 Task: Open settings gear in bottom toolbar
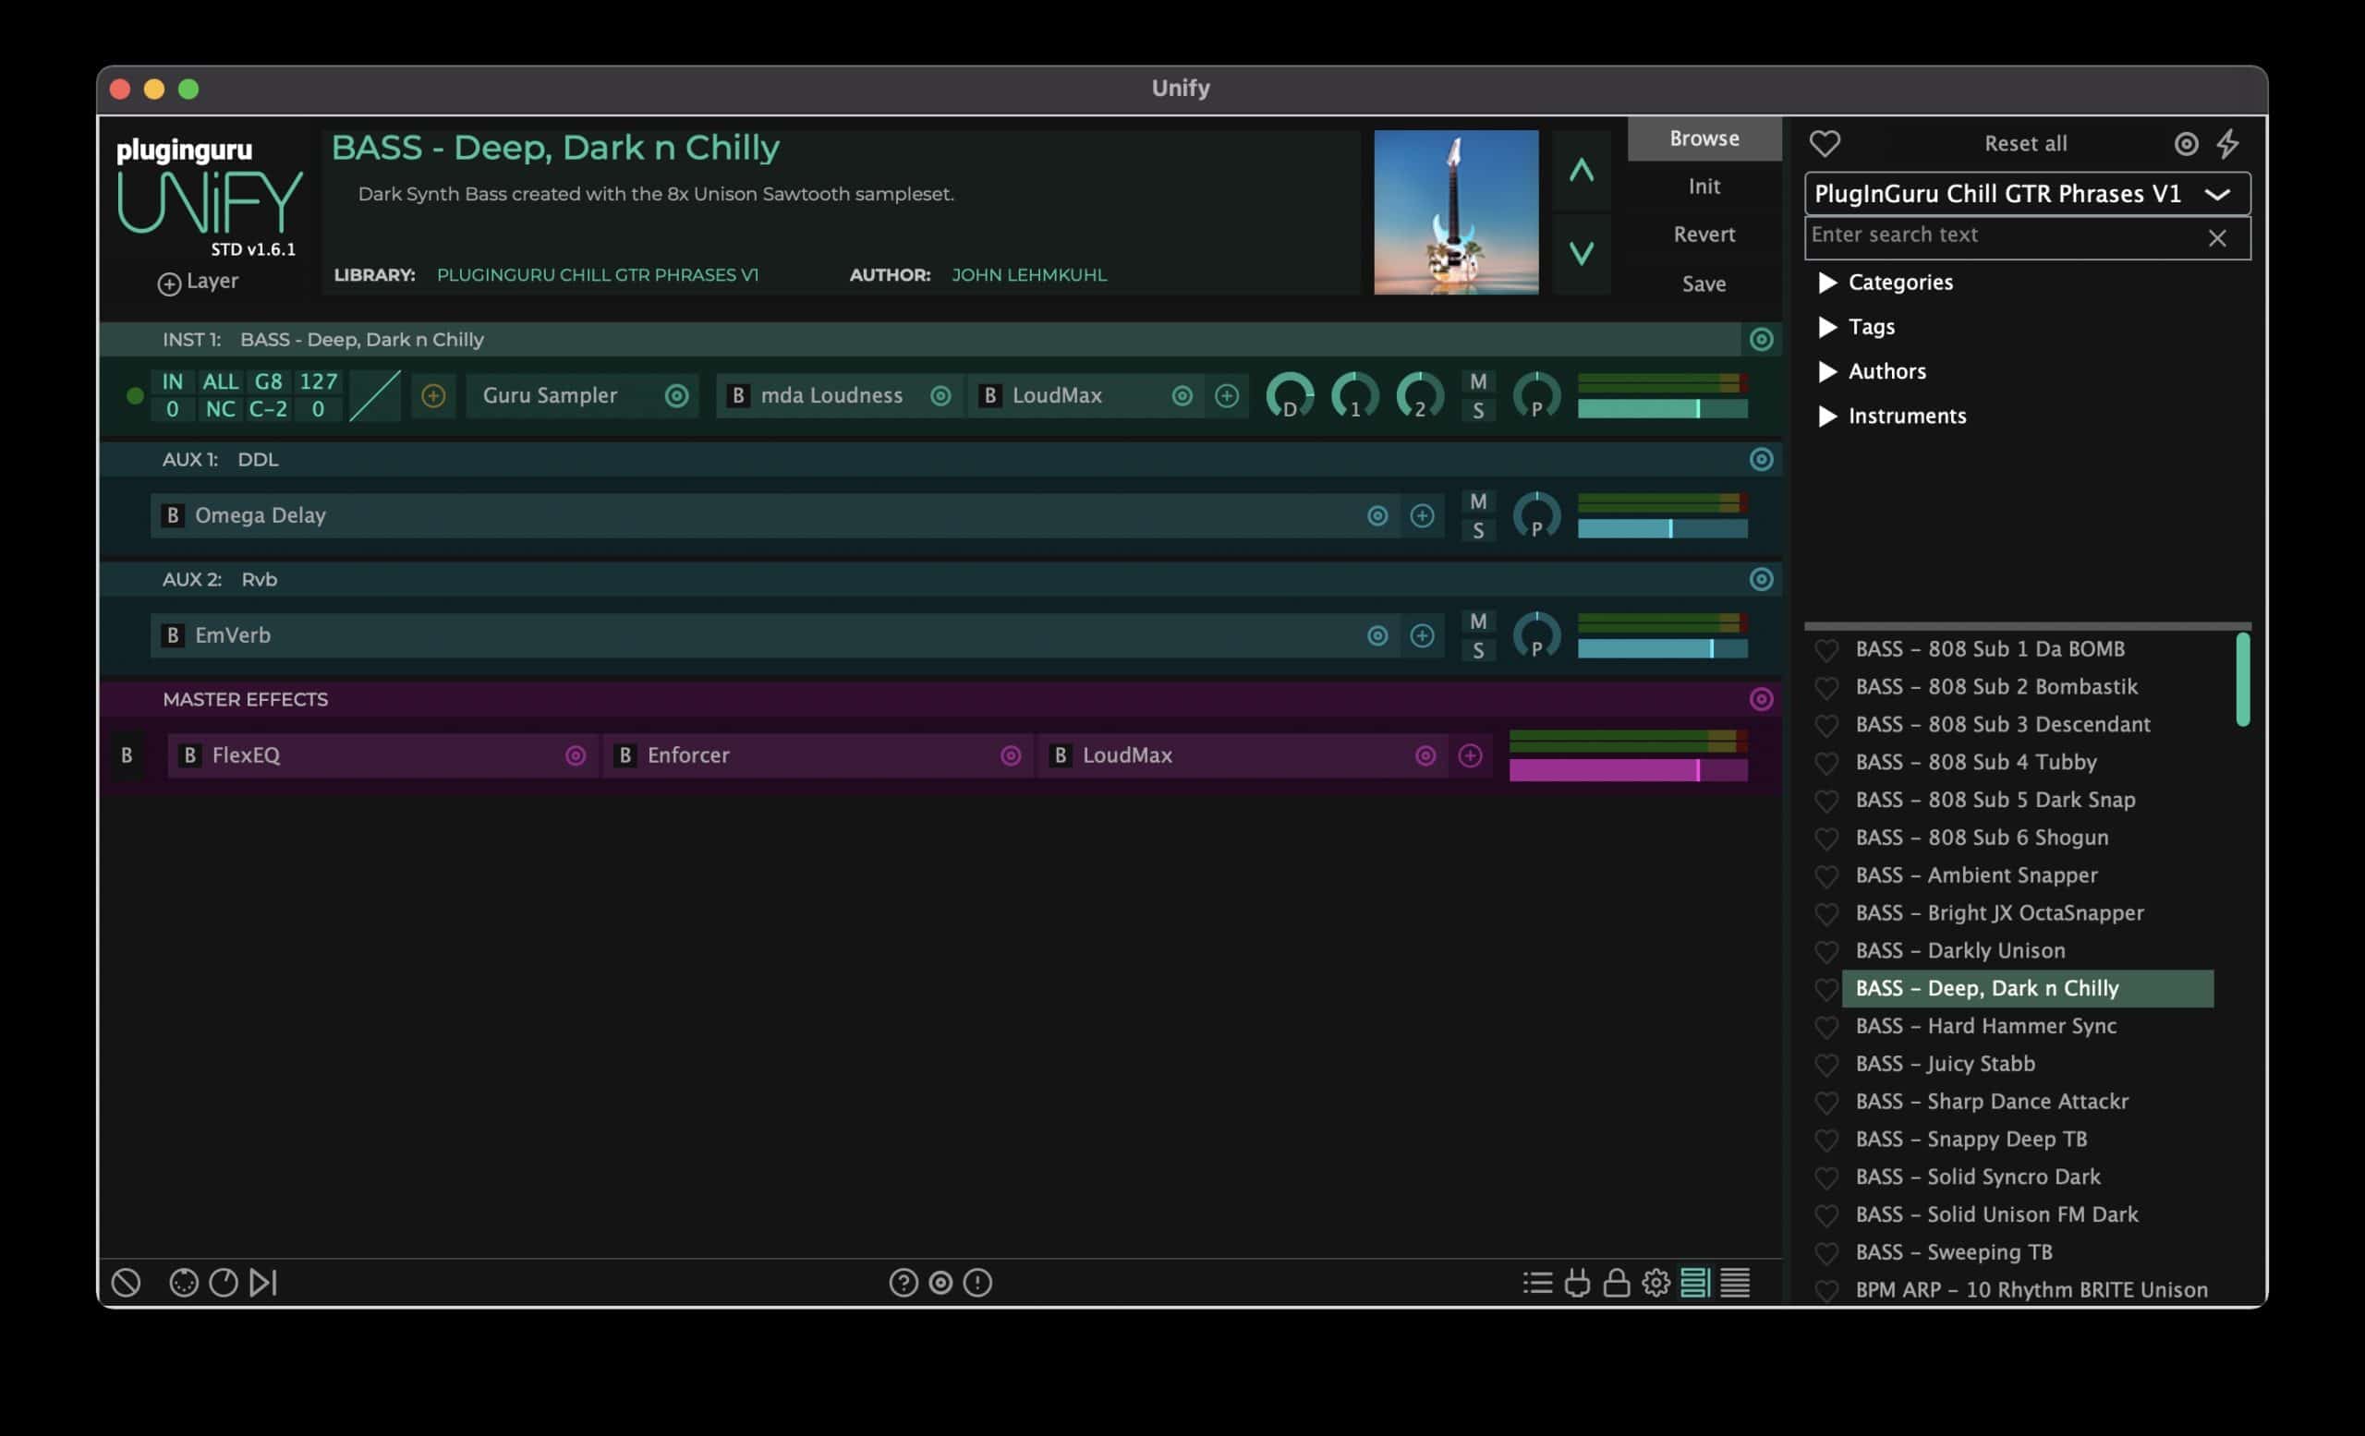(1655, 1283)
